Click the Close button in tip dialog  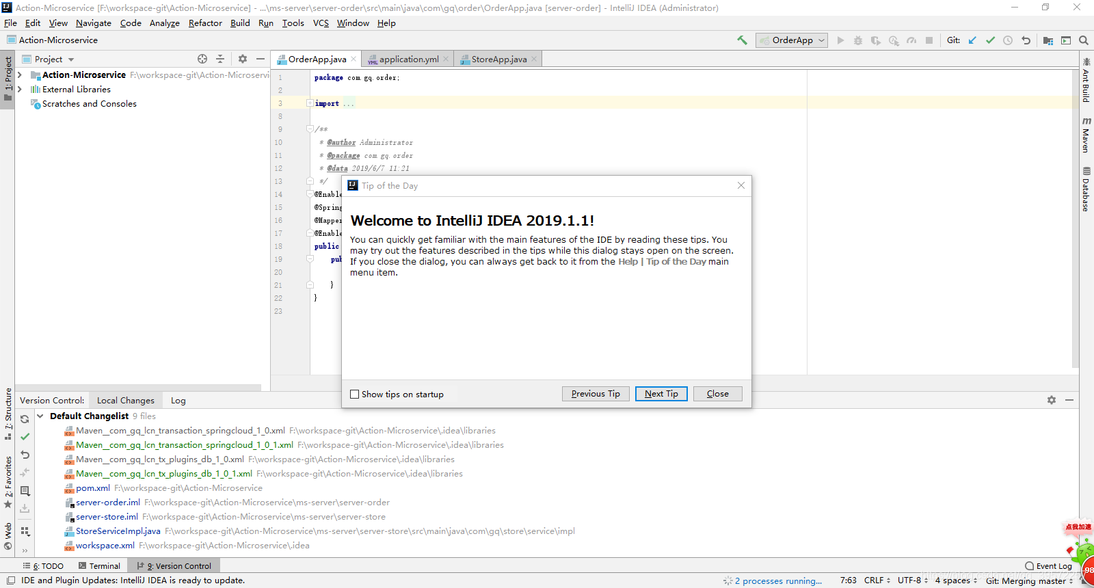click(x=718, y=394)
